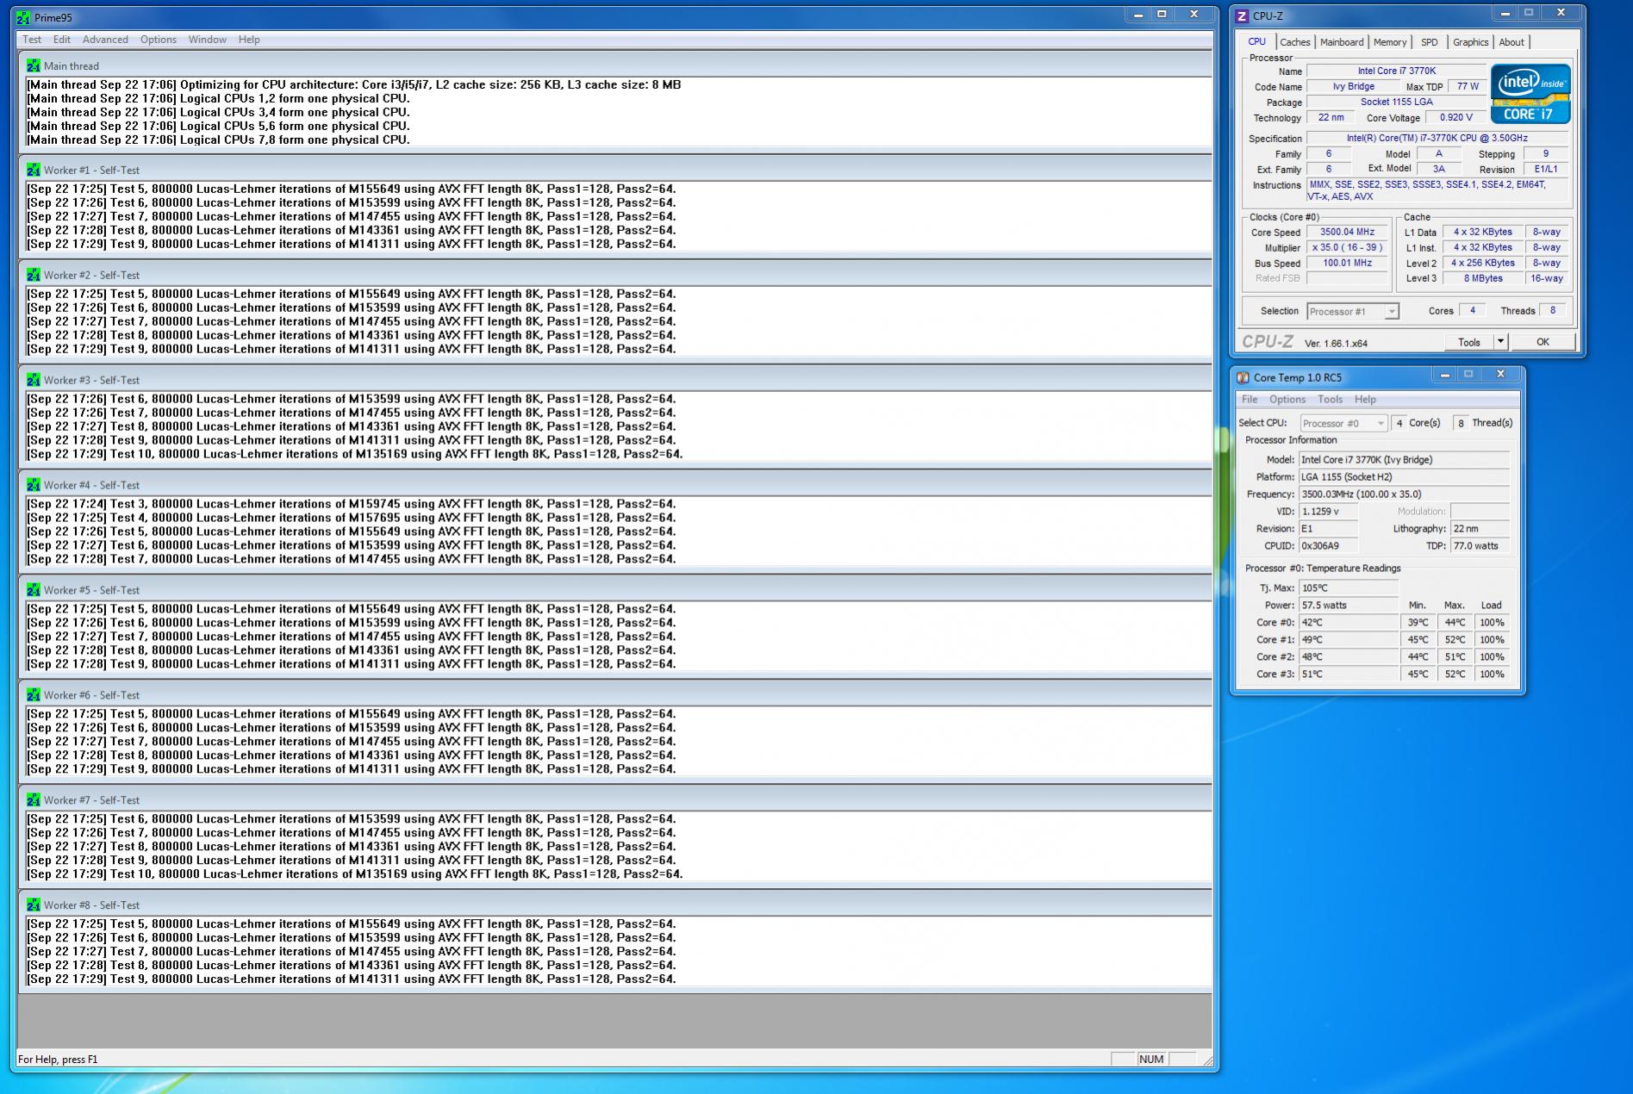Click the Core #2 temperature reading 48°C

point(1349,657)
